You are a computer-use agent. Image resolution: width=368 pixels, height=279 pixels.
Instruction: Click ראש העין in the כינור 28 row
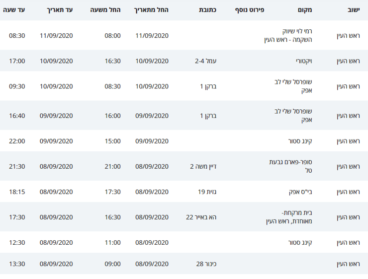(x=348, y=264)
